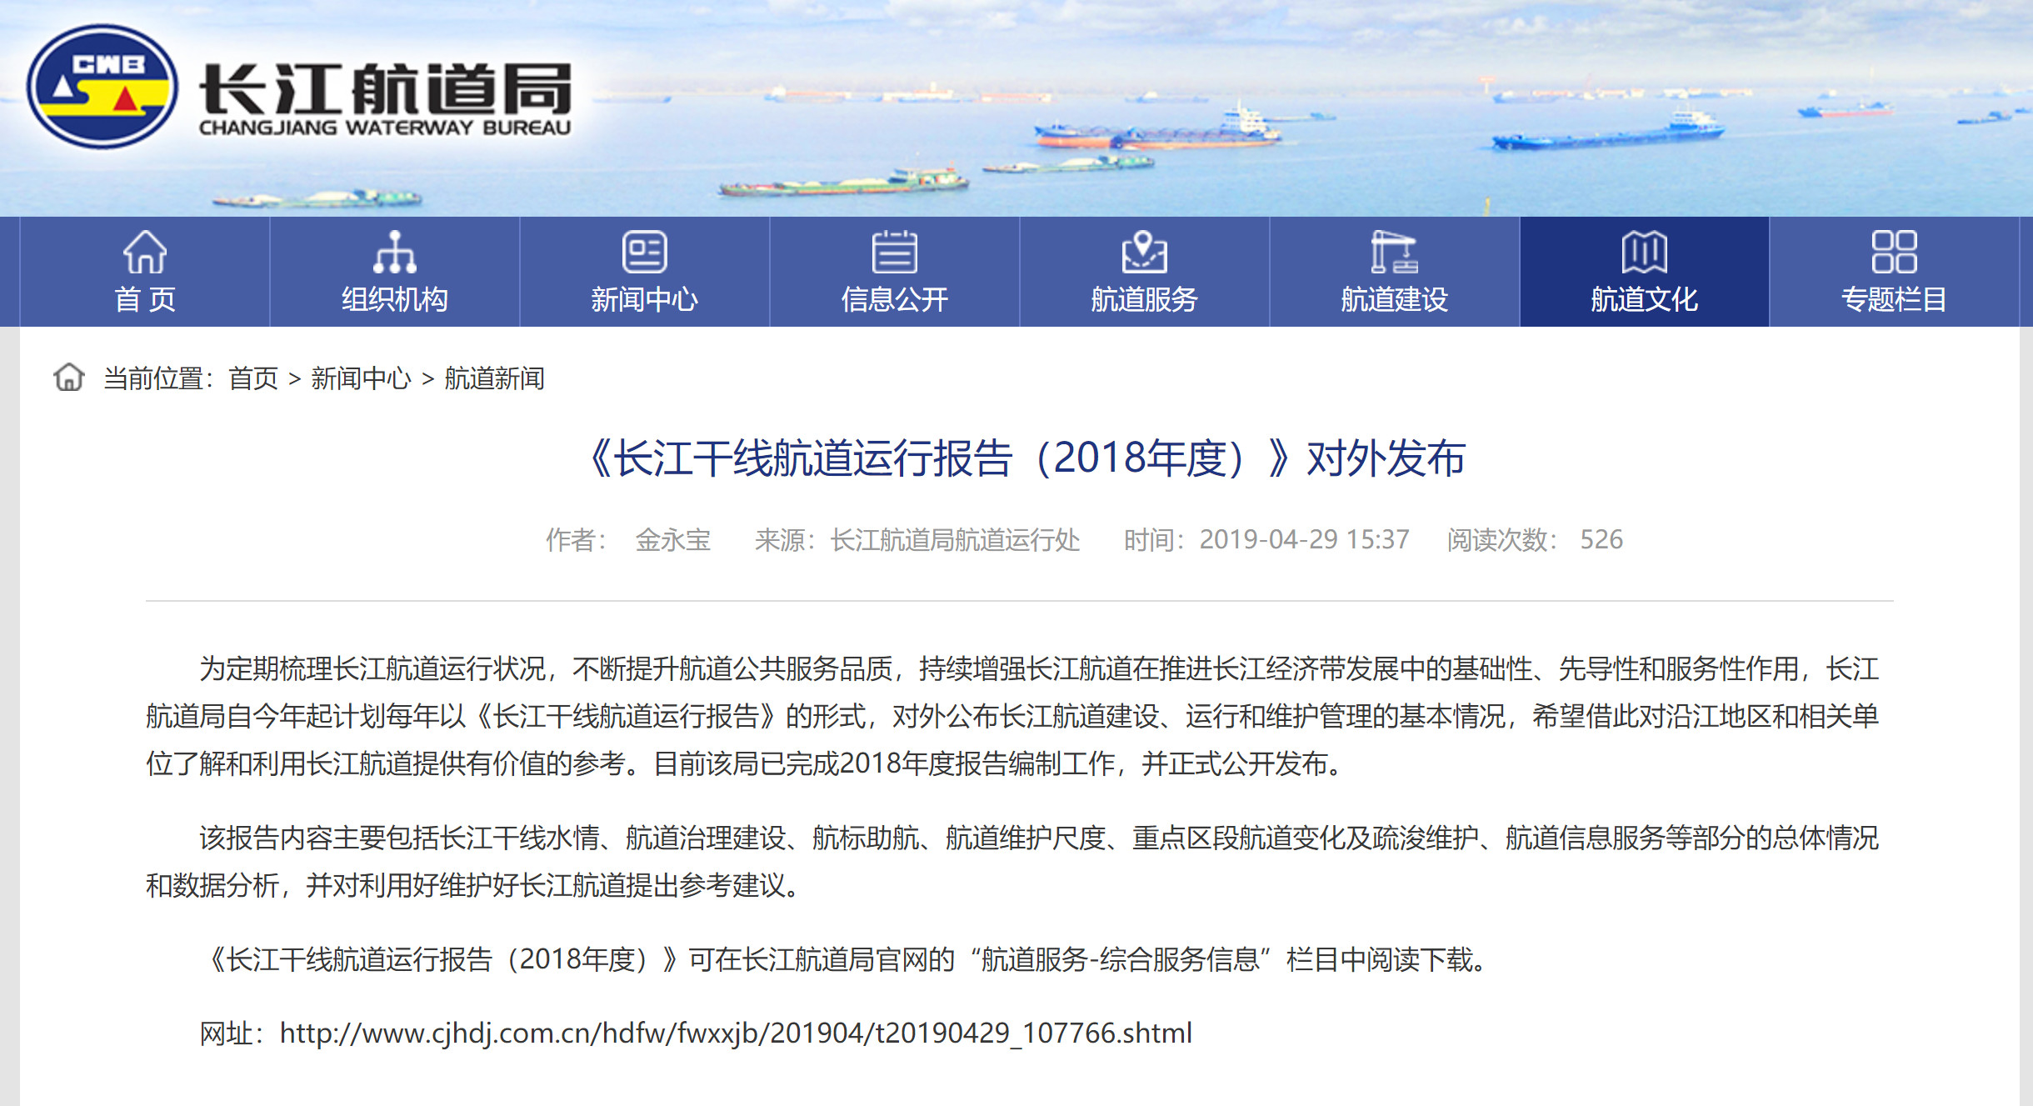This screenshot has height=1106, width=2033.
Task: Open the 组织机构 menu label
Action: 394,299
